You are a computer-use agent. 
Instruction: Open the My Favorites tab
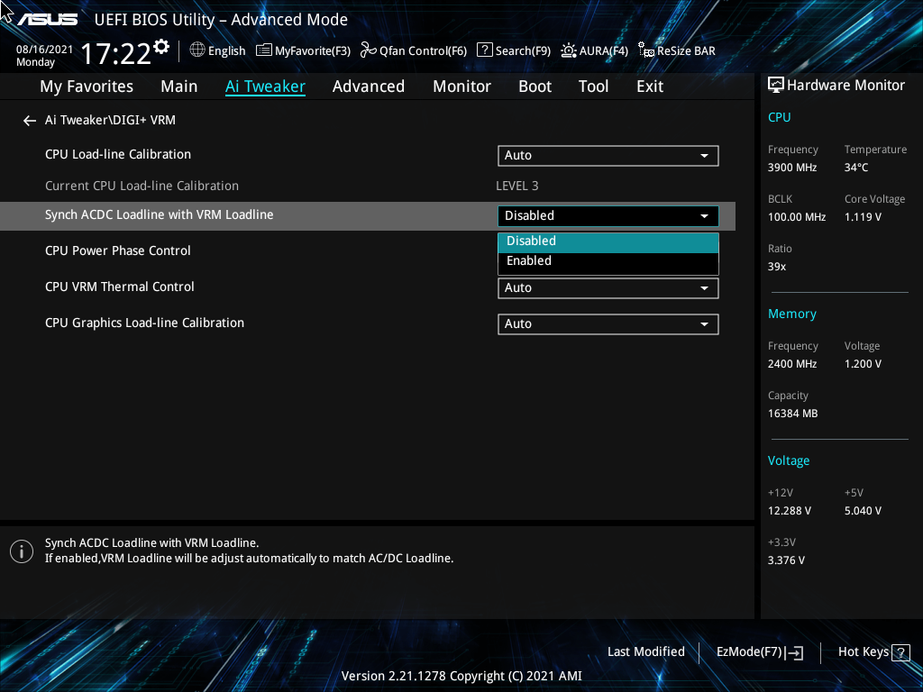click(87, 86)
